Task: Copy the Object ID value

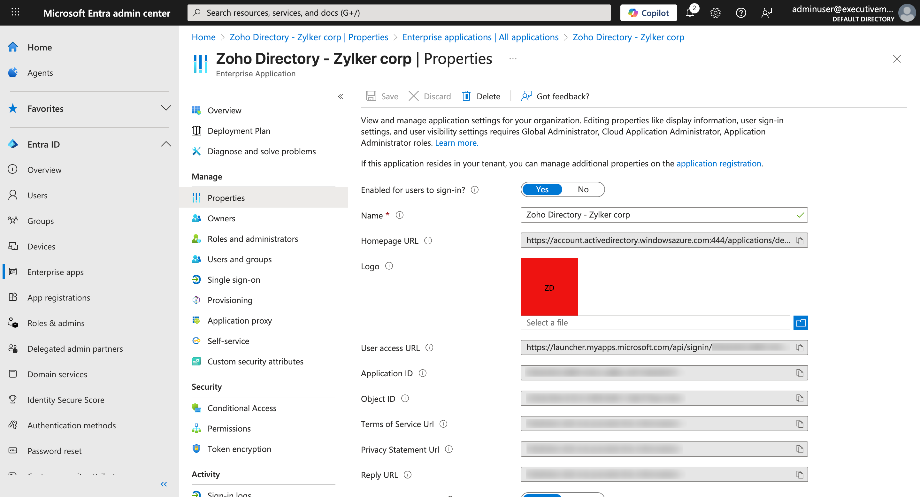Action: 800,398
